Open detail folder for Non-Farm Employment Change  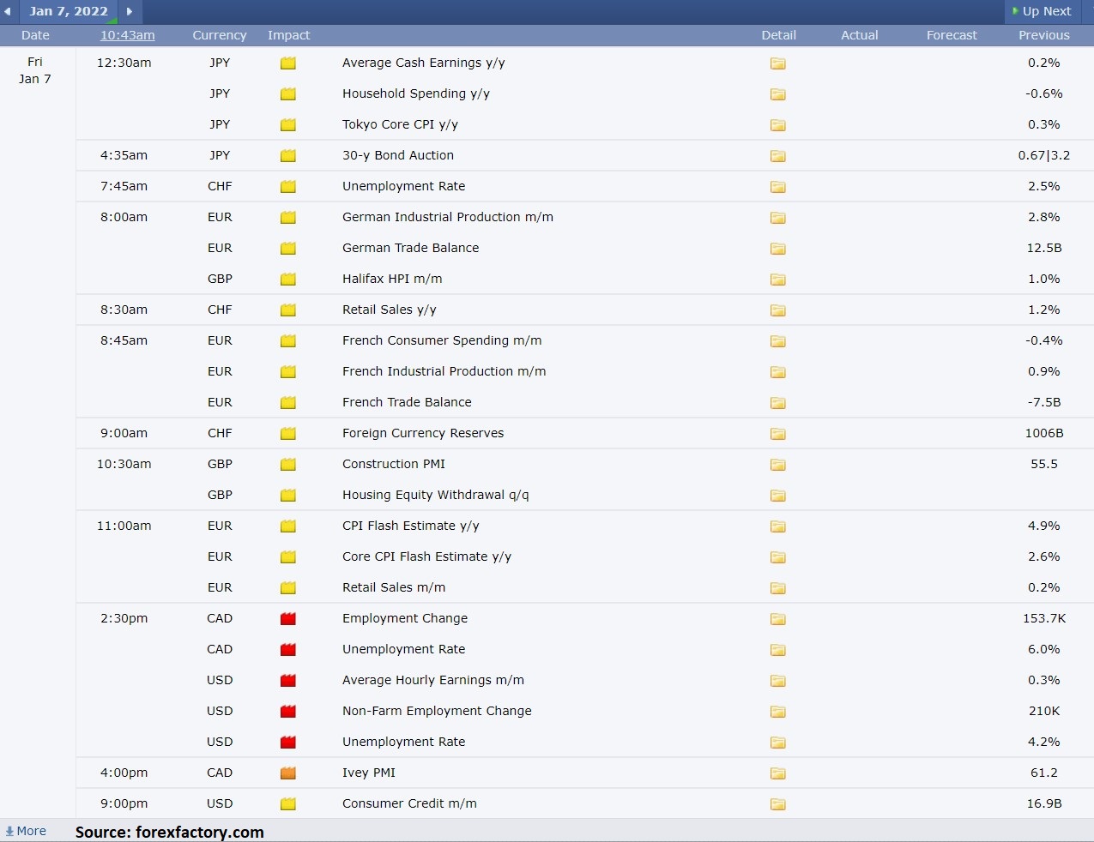tap(778, 712)
